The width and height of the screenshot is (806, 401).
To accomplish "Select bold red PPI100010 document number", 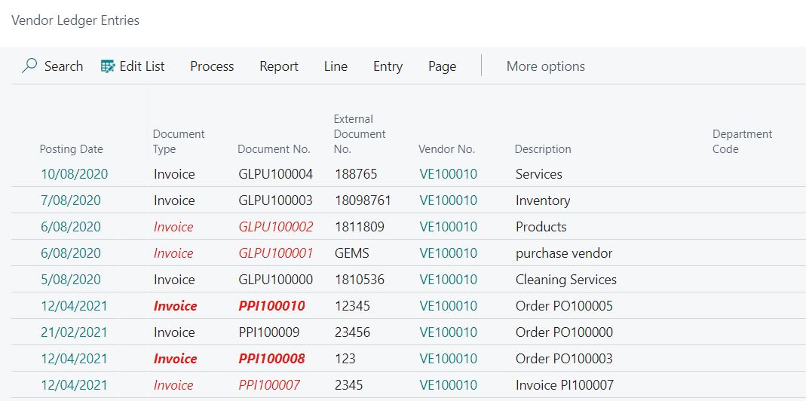I will tap(271, 306).
